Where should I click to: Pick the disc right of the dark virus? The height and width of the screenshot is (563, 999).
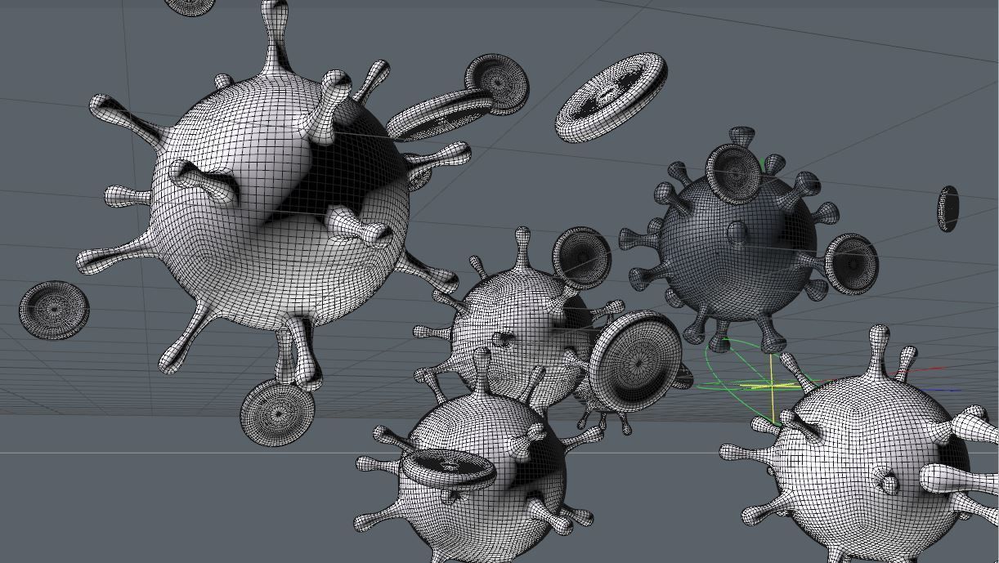click(852, 263)
